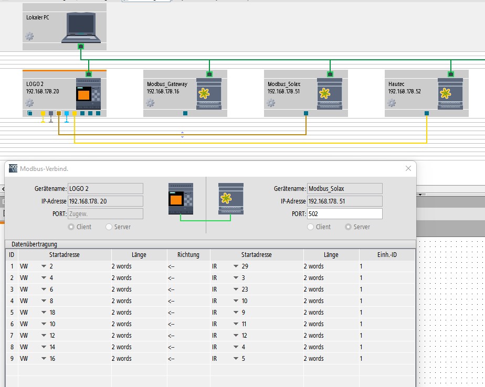Click the Hautec device module icon
The width and height of the screenshot is (485, 387).
pos(450,94)
